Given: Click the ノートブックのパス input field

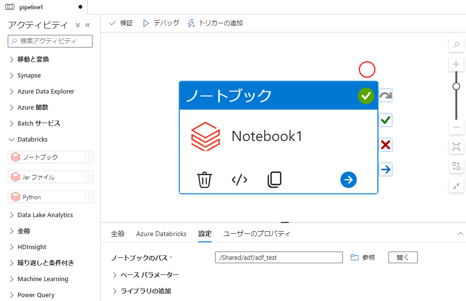Looking at the screenshot, I should (279, 257).
